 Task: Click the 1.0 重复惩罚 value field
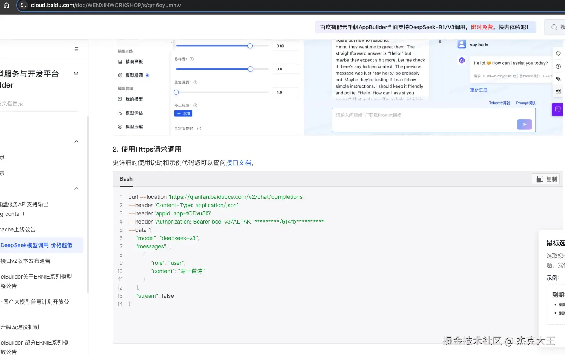(286, 92)
